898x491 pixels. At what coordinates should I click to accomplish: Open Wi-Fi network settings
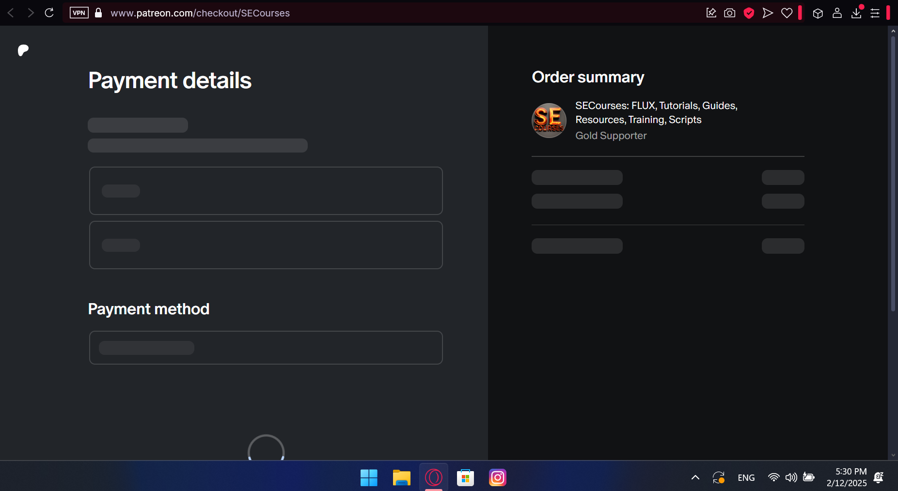pos(774,478)
